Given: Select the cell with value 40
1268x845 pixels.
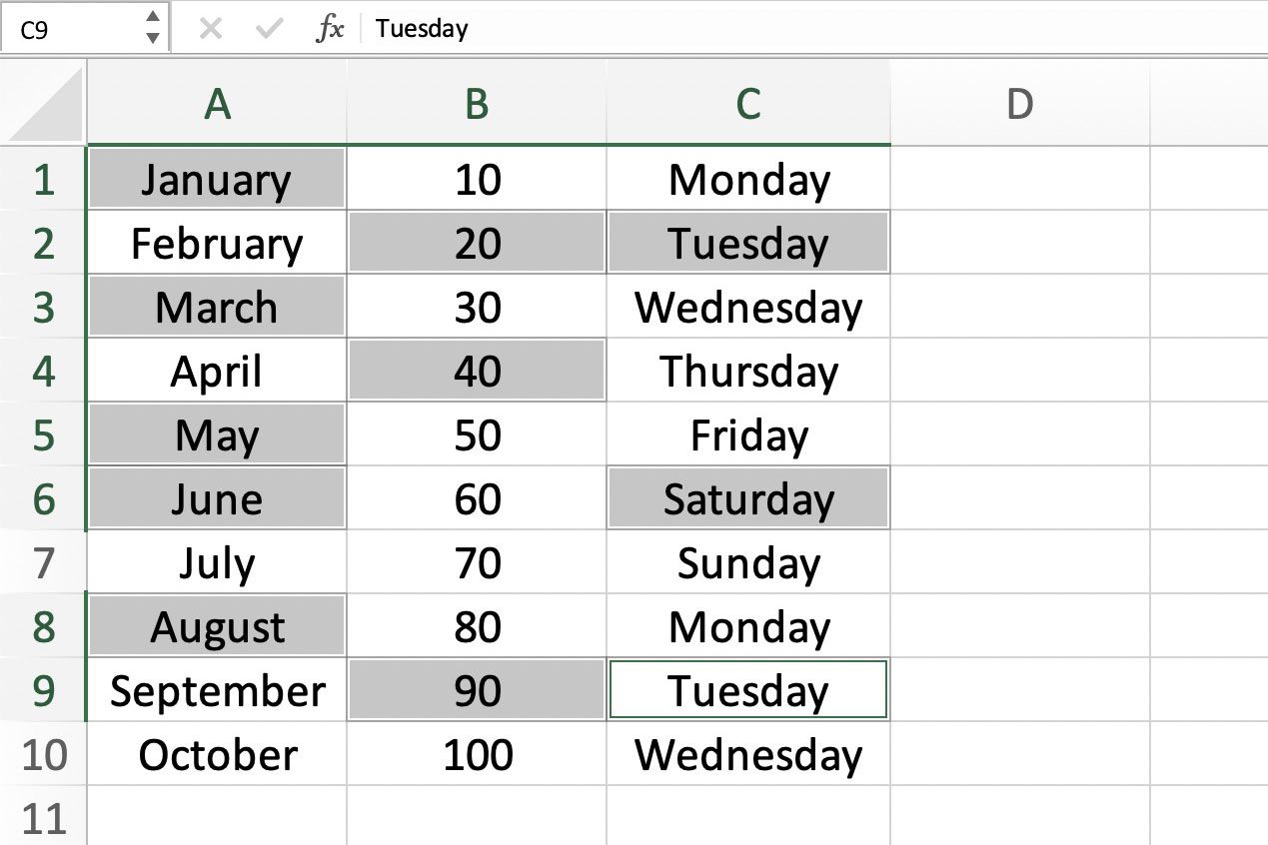Looking at the screenshot, I should coord(477,371).
